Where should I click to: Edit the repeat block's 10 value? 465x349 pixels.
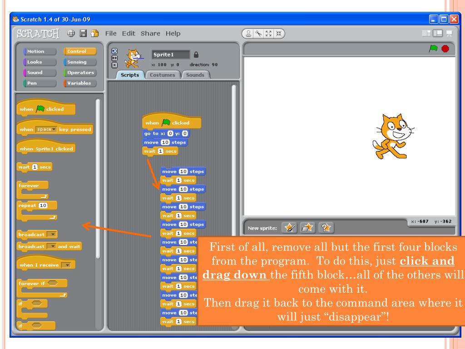click(43, 205)
